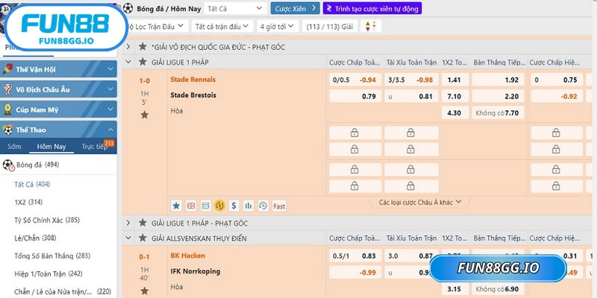
Task: Open the Tất Cả dropdown at the top
Action: coord(235,8)
